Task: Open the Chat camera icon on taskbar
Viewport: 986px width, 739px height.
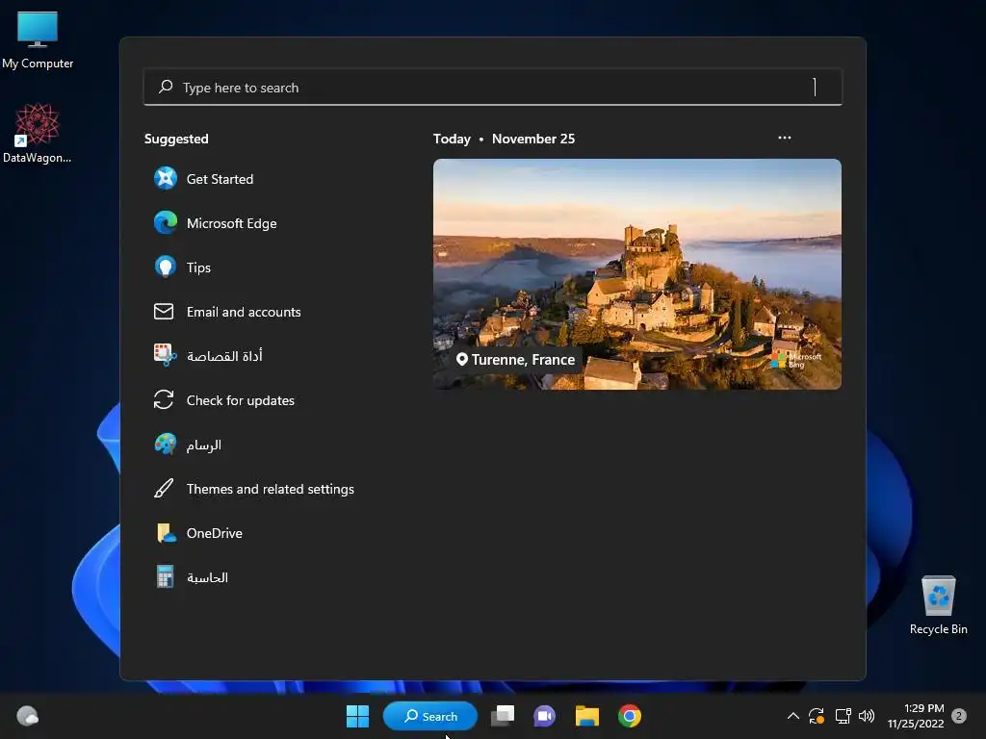Action: pyautogui.click(x=545, y=716)
